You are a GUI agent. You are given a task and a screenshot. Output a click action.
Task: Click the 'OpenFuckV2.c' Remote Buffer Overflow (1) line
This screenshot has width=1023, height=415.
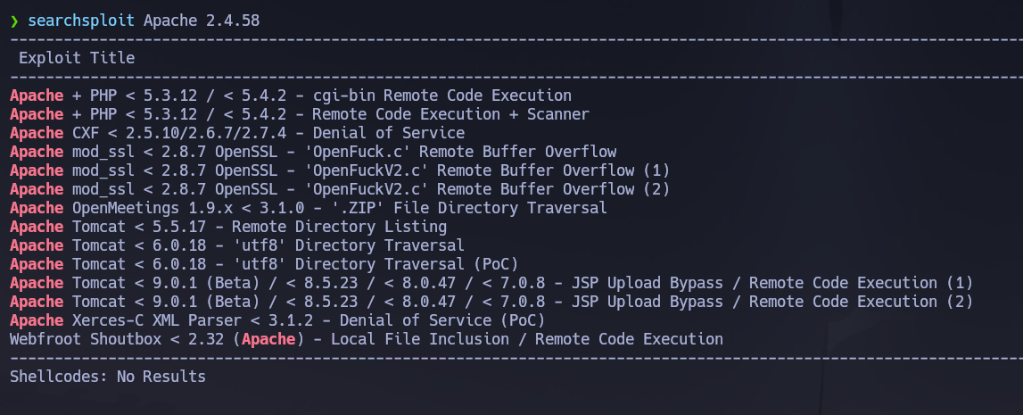(340, 170)
